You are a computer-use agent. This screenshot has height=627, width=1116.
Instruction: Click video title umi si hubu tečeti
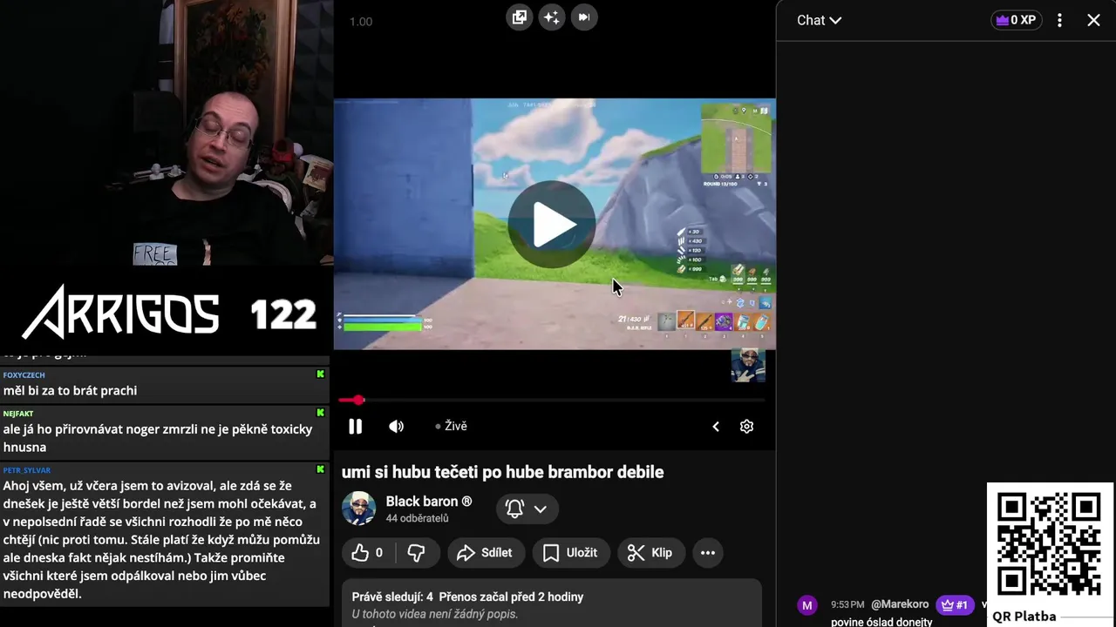(x=503, y=472)
